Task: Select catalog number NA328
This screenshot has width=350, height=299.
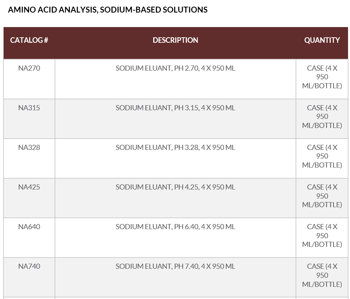Action: (x=29, y=148)
